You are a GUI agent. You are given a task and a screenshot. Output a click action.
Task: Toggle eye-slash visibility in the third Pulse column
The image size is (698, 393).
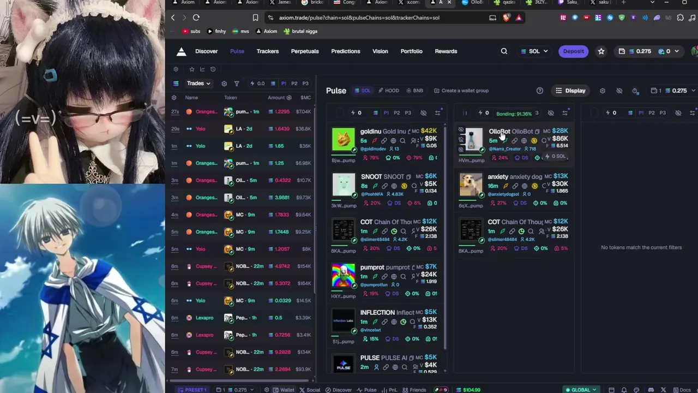coord(678,113)
